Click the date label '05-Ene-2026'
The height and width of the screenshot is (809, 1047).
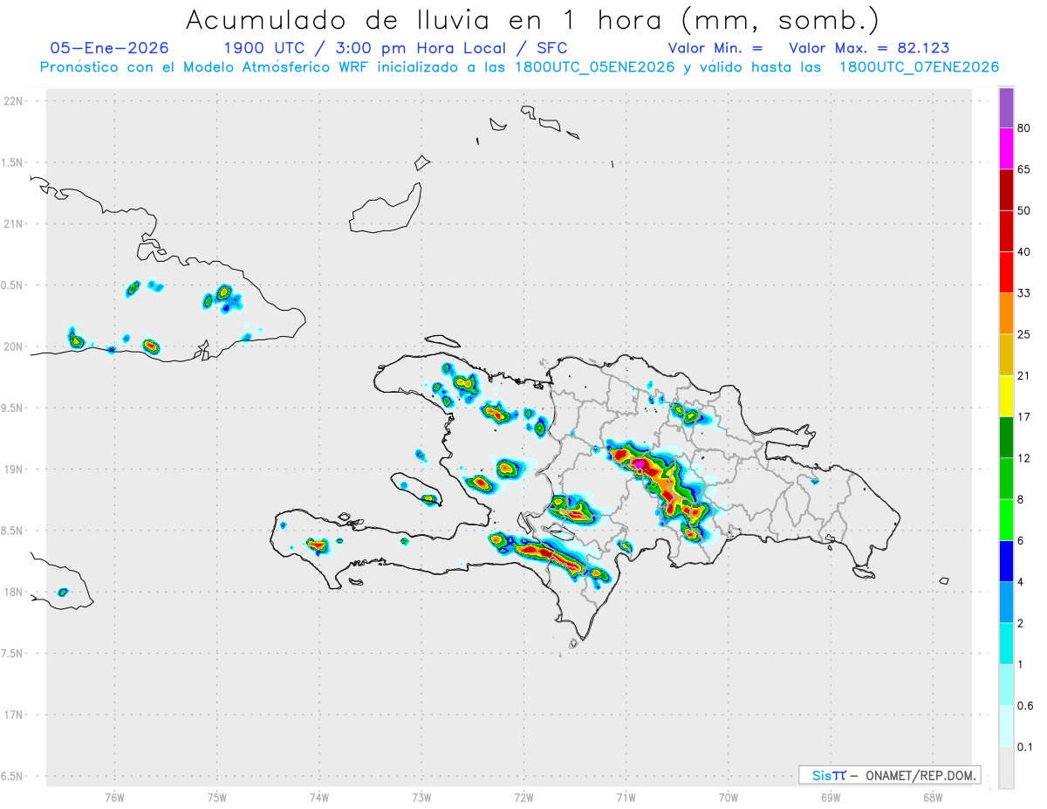[x=109, y=48]
